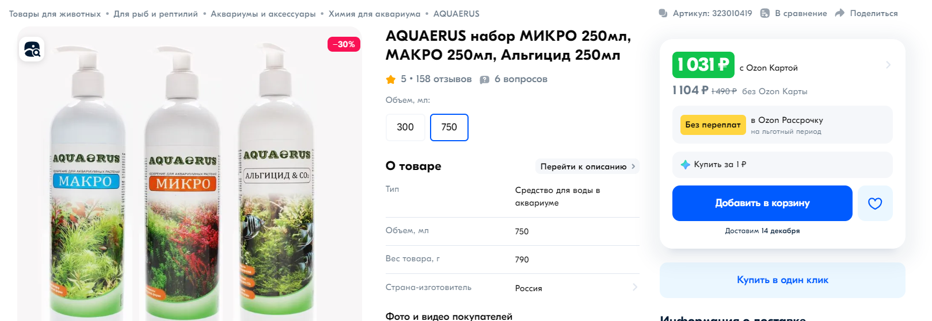Open breadcrumb Химия для аквариума
The height and width of the screenshot is (321, 932).
click(375, 14)
